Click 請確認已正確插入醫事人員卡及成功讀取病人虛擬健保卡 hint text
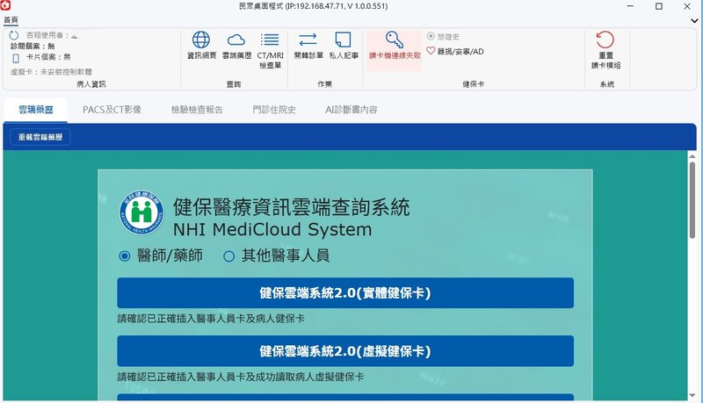The image size is (703, 403). click(241, 377)
